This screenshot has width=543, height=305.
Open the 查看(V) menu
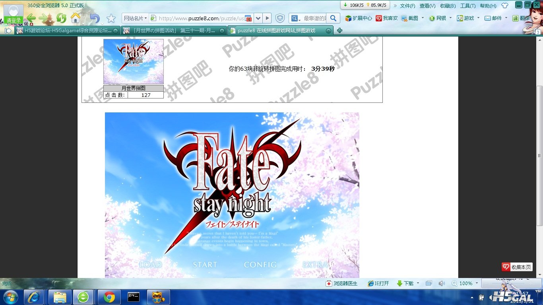point(427,6)
